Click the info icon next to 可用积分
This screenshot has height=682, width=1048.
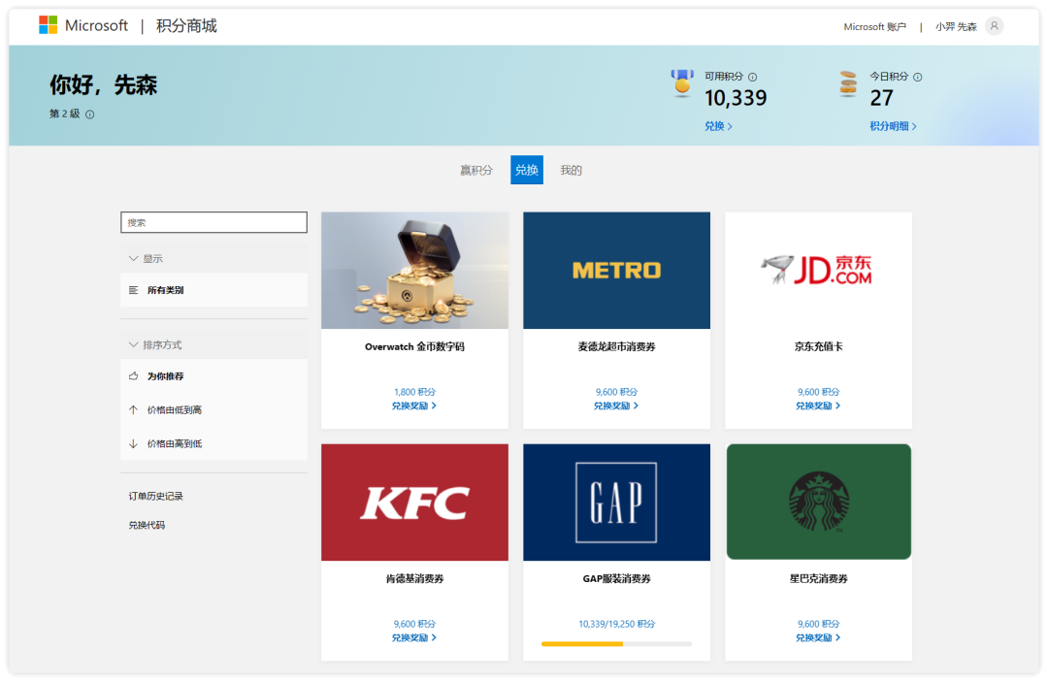[753, 77]
